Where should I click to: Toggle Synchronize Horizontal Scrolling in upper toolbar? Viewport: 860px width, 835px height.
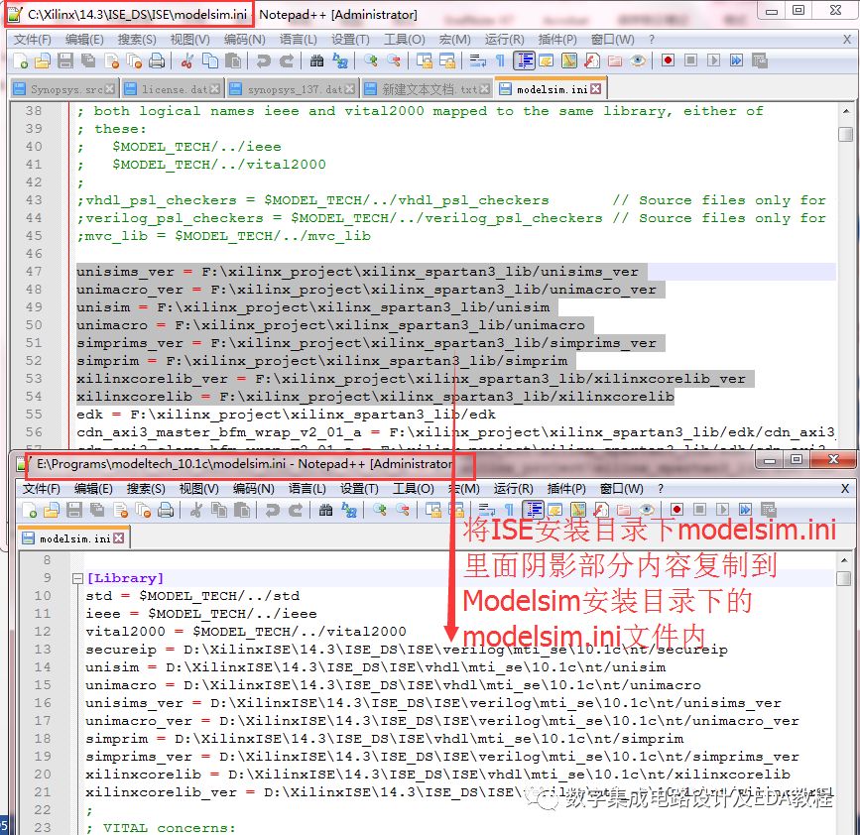point(447,60)
